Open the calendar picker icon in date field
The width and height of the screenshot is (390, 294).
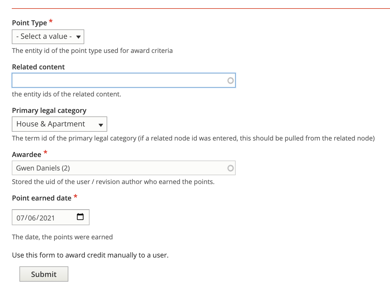pyautogui.click(x=80, y=217)
